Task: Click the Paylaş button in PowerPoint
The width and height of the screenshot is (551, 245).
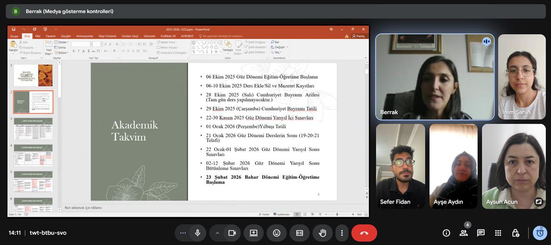Action: pos(358,36)
